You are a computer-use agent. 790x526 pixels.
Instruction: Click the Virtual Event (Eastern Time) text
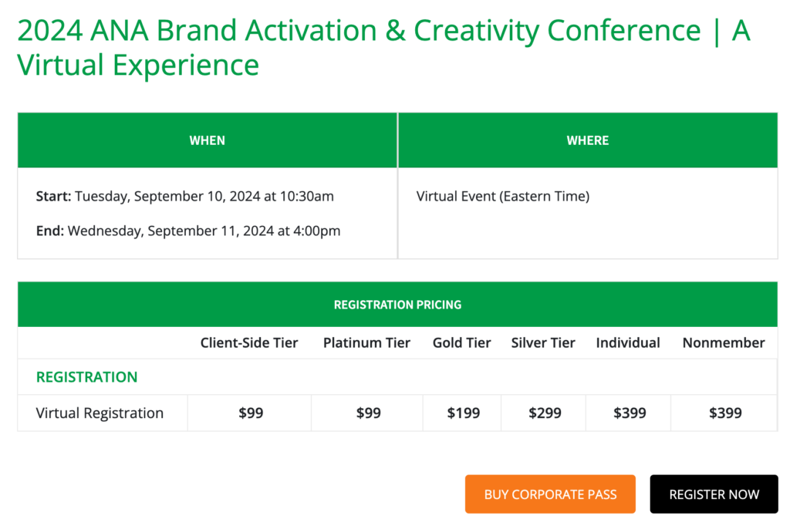(502, 197)
